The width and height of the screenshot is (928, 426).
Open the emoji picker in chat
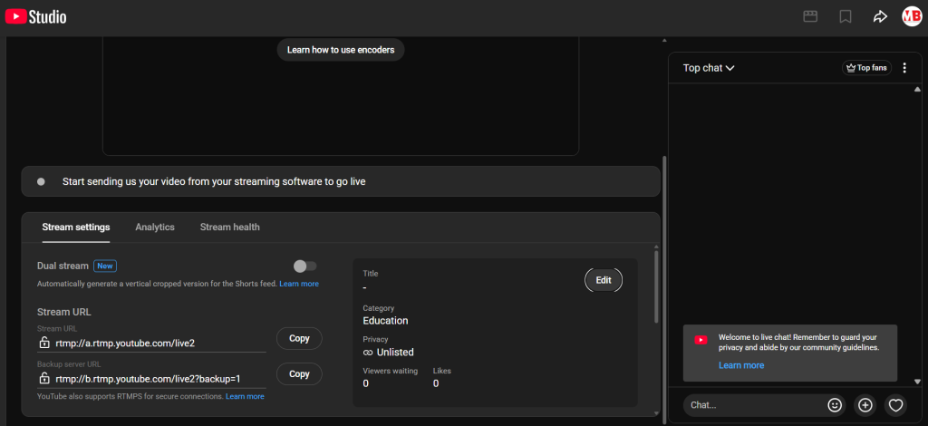click(835, 405)
